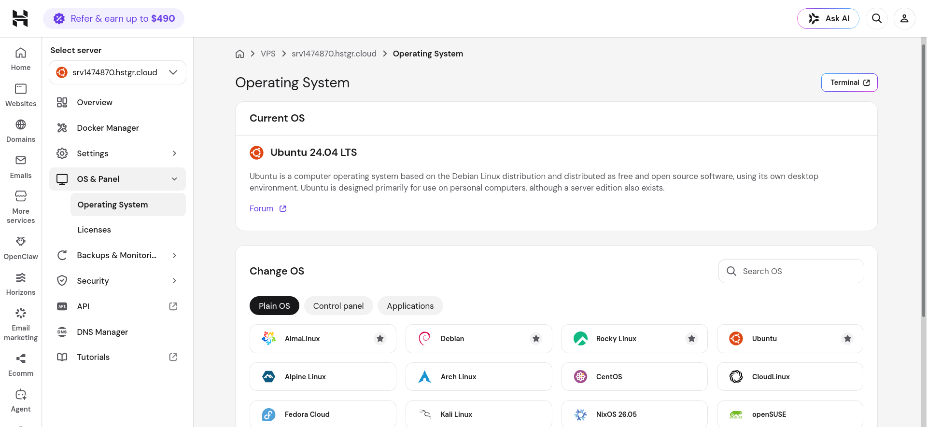The image size is (927, 427).
Task: Open Agent in the left rail
Action: (21, 401)
